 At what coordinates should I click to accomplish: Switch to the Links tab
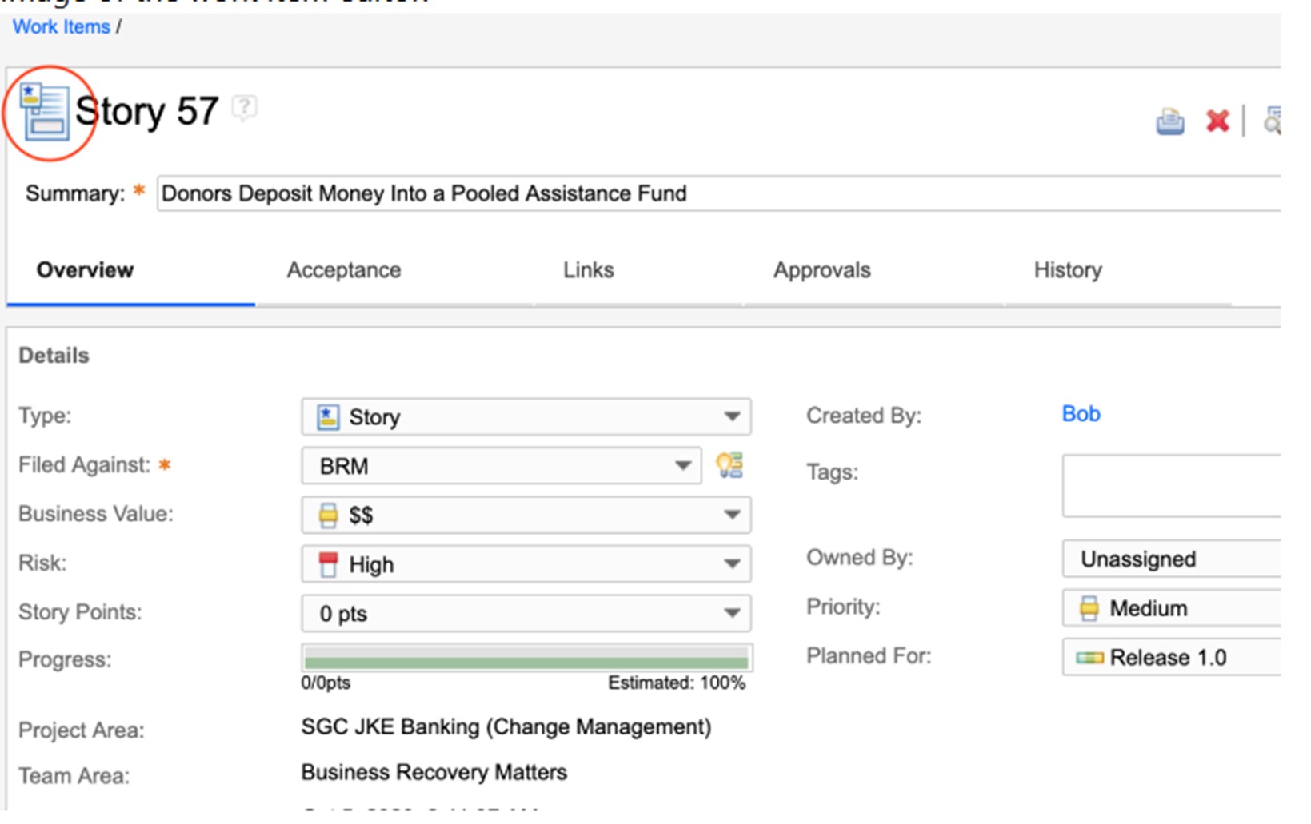(x=588, y=270)
